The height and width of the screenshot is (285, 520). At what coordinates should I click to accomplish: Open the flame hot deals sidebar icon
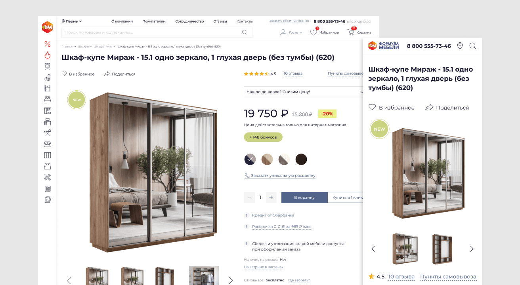click(x=48, y=55)
